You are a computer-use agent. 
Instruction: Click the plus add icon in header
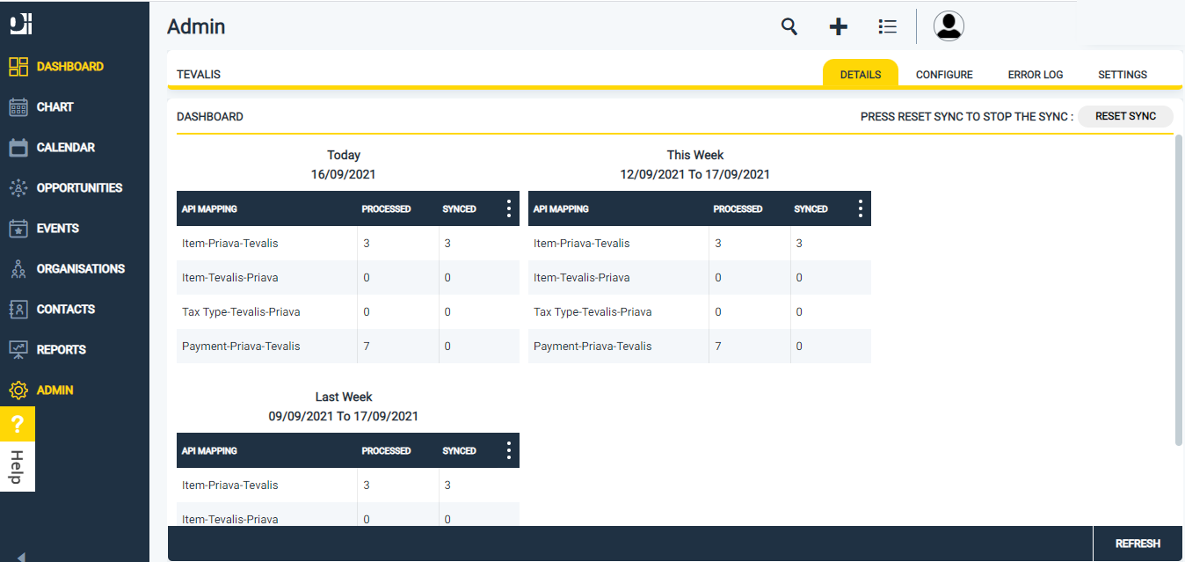(839, 26)
